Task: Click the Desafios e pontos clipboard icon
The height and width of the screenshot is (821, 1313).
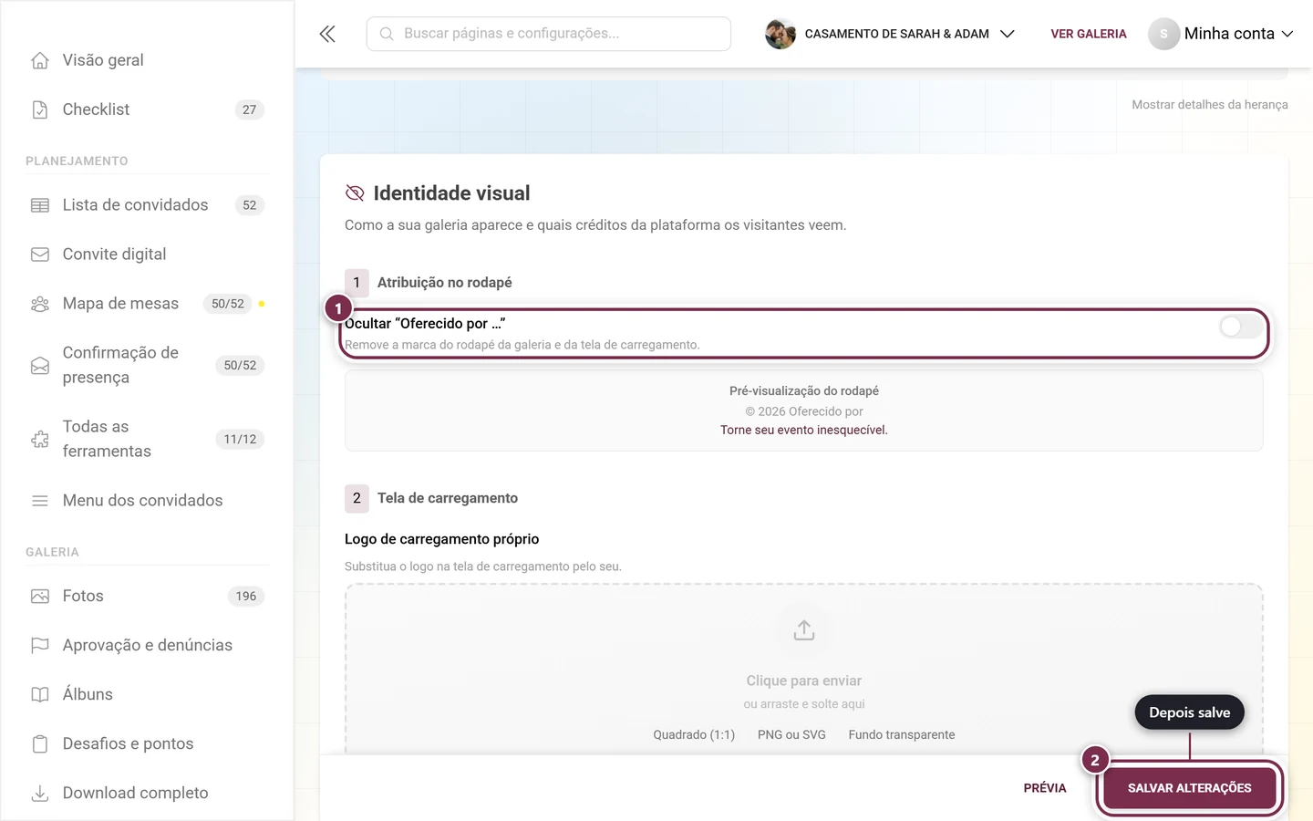Action: 40,743
